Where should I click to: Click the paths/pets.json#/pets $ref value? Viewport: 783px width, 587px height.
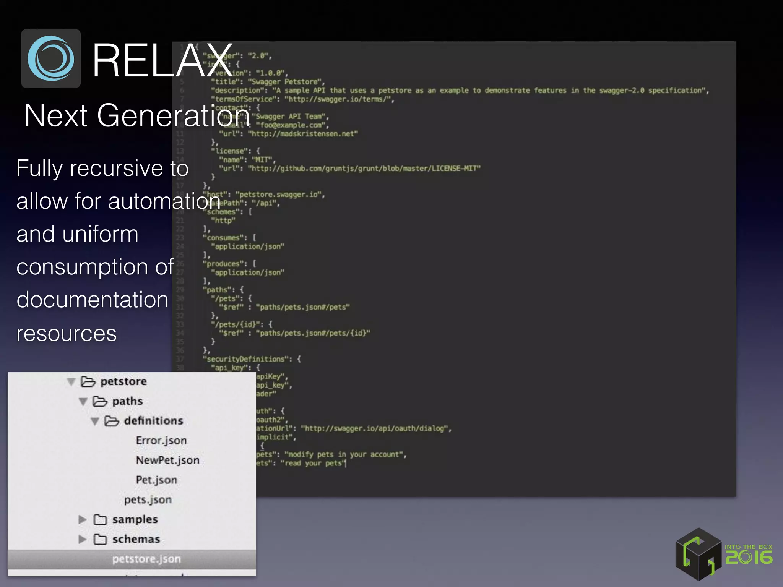pyautogui.click(x=303, y=307)
